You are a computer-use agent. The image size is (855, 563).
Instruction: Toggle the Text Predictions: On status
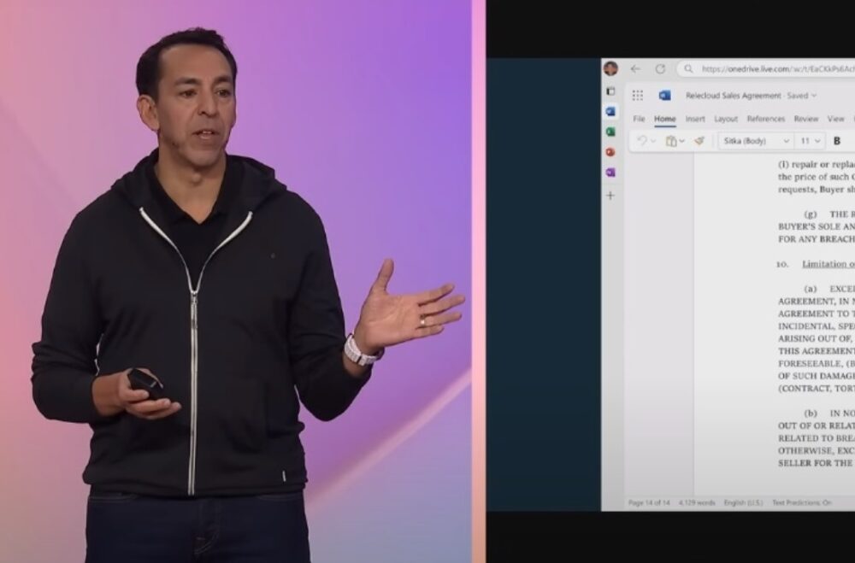(x=802, y=502)
